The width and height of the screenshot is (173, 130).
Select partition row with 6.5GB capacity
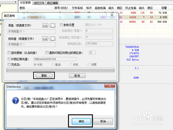pyautogui.click(x=143, y=17)
